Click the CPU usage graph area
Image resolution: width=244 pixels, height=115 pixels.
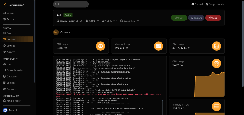coord(210,84)
